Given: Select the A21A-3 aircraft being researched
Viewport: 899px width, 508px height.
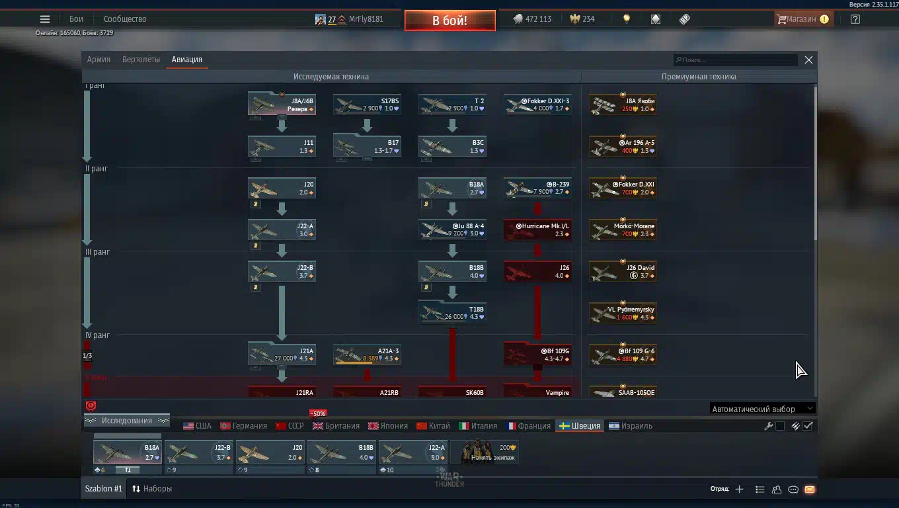Looking at the screenshot, I should (x=367, y=354).
